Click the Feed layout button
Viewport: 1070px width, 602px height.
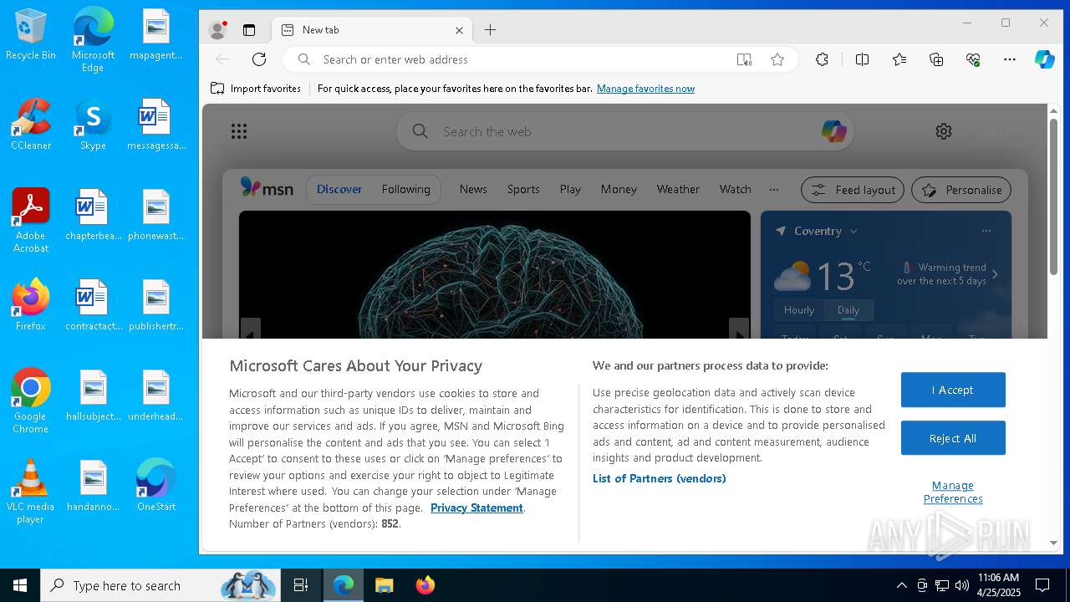853,190
